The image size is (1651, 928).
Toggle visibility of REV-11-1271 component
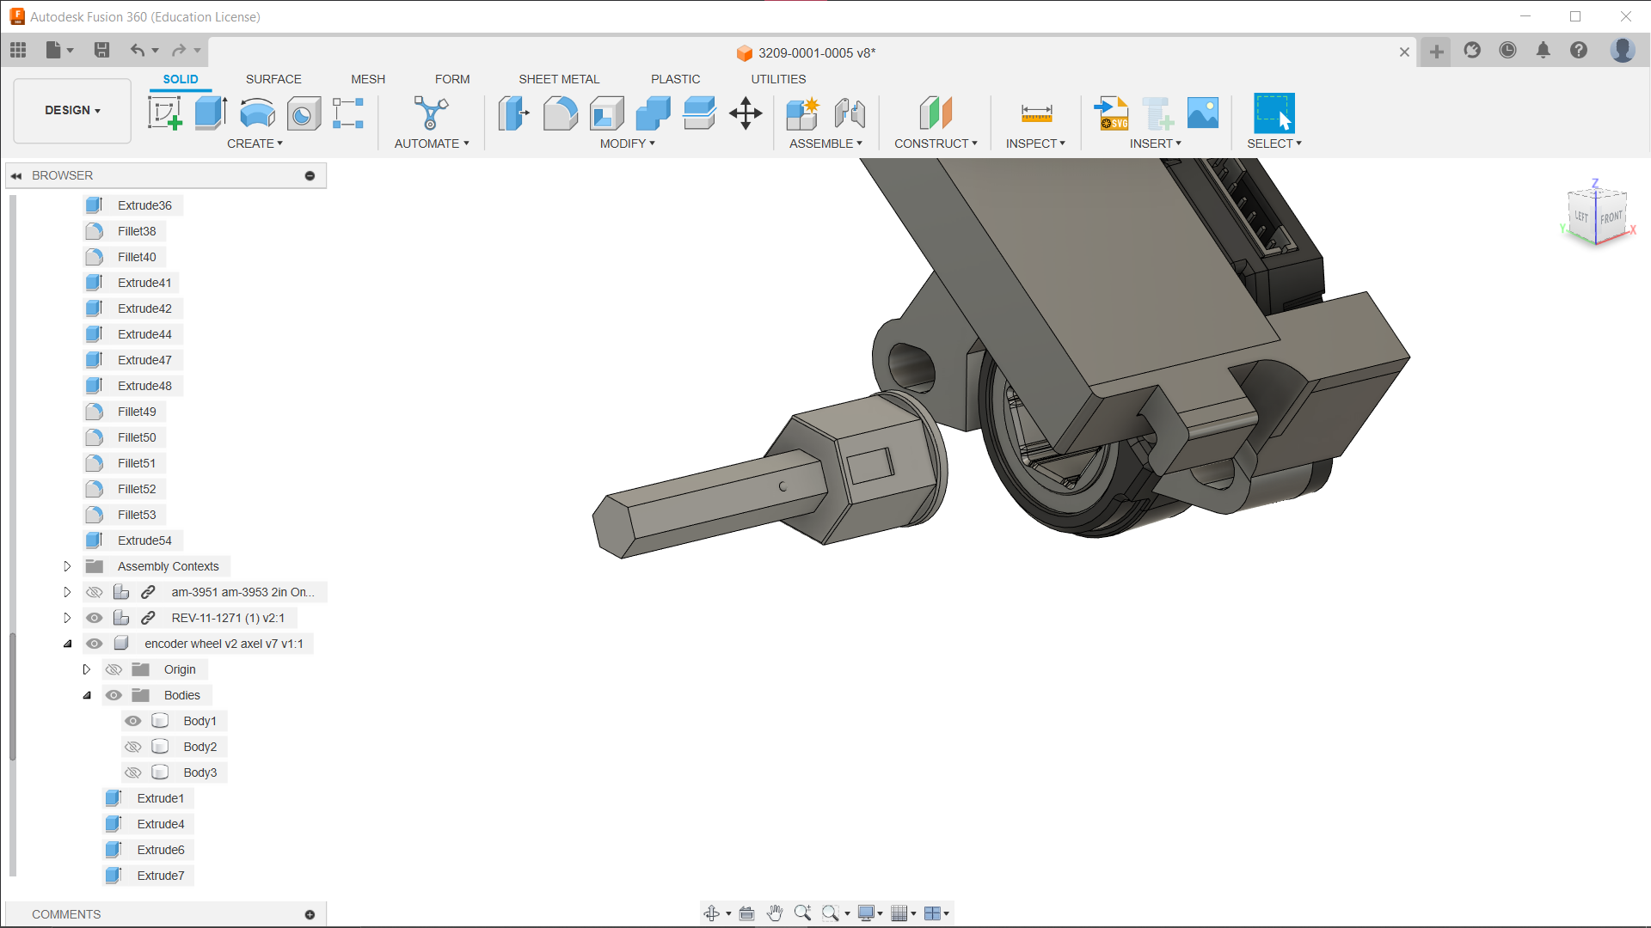point(95,618)
